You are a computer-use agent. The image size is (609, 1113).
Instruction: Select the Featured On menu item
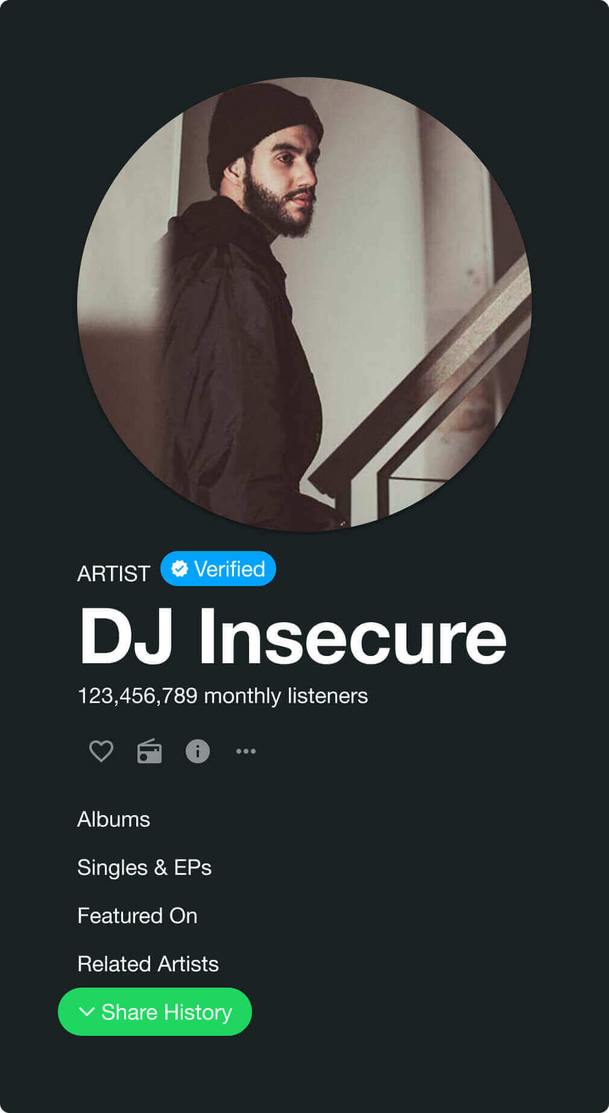[x=137, y=916]
